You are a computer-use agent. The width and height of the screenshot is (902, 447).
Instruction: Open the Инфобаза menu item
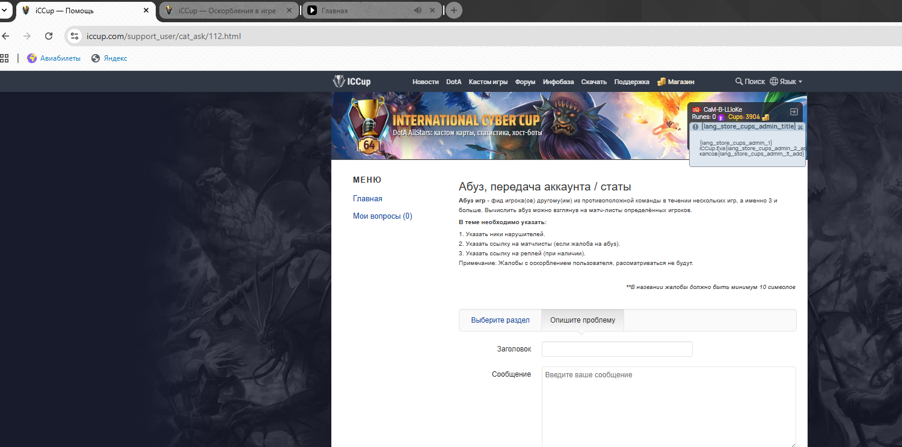(559, 82)
